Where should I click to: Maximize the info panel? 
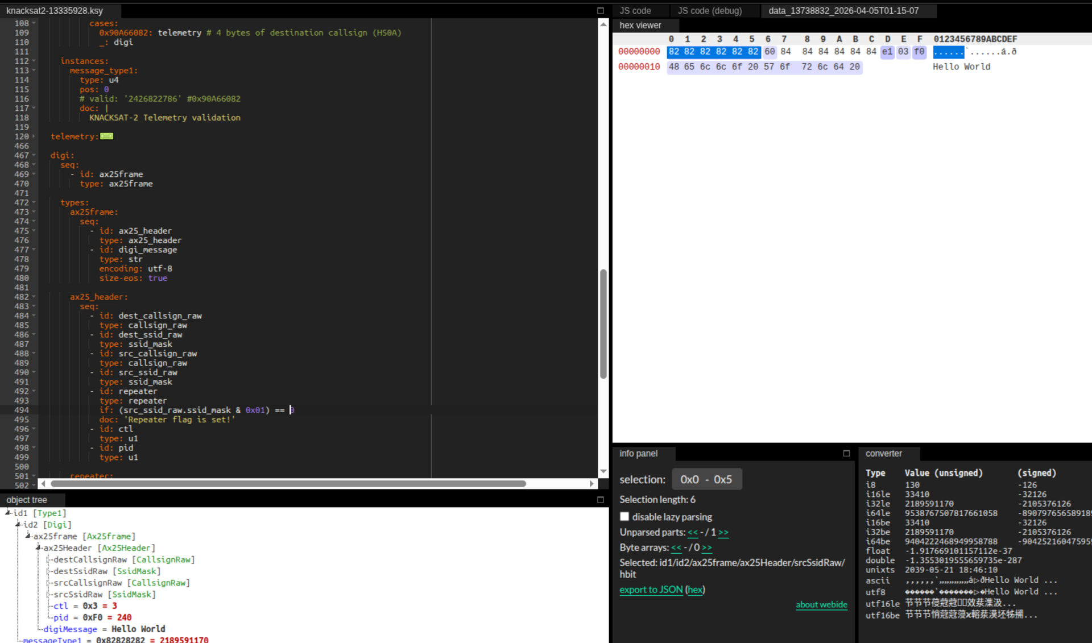tap(846, 453)
